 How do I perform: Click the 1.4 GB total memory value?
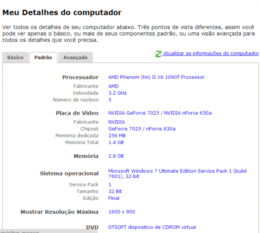116,142
